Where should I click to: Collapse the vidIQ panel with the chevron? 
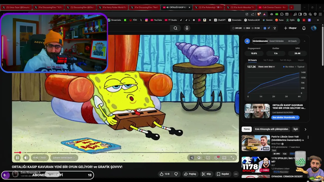coord(305,41)
